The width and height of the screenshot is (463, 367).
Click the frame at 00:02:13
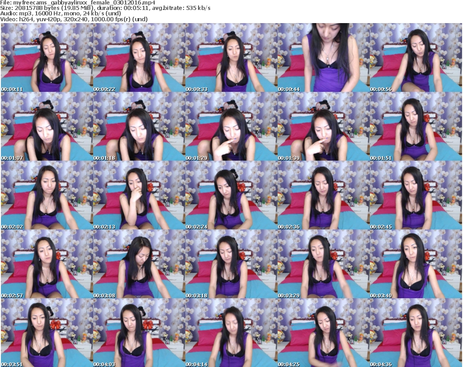139,195
